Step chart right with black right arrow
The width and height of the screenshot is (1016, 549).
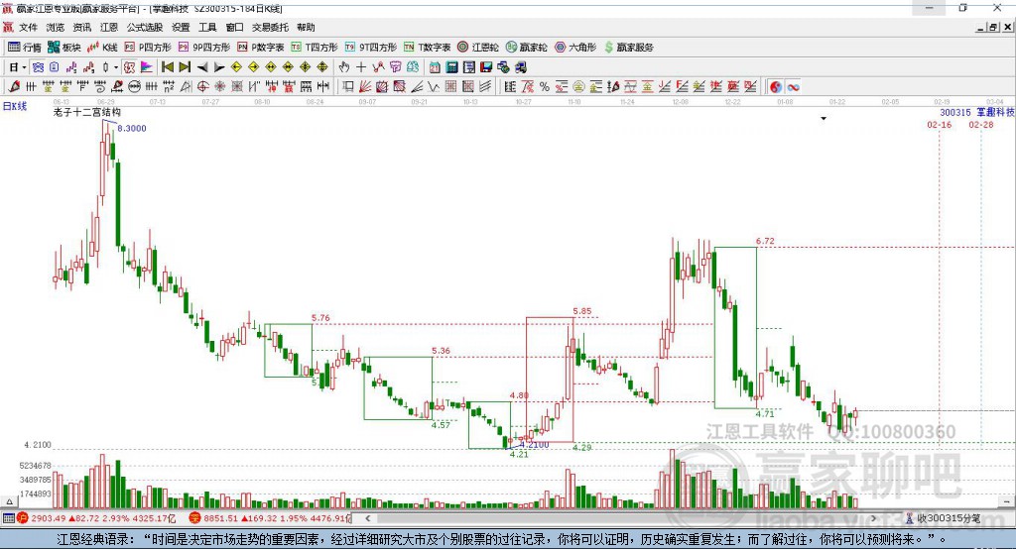click(219, 67)
